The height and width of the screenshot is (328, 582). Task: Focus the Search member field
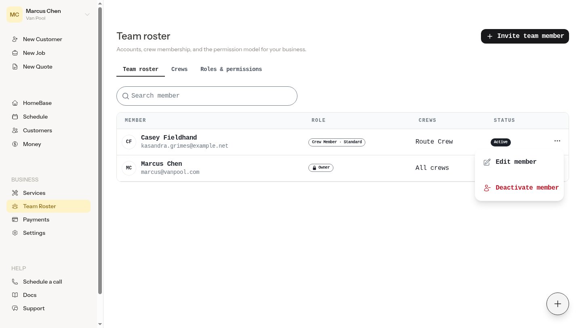tap(207, 96)
